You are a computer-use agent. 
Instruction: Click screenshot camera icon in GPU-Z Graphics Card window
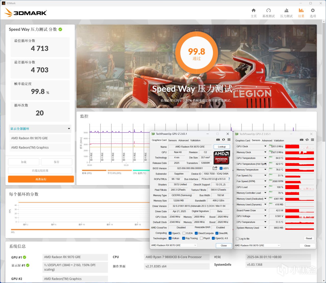[218, 140]
